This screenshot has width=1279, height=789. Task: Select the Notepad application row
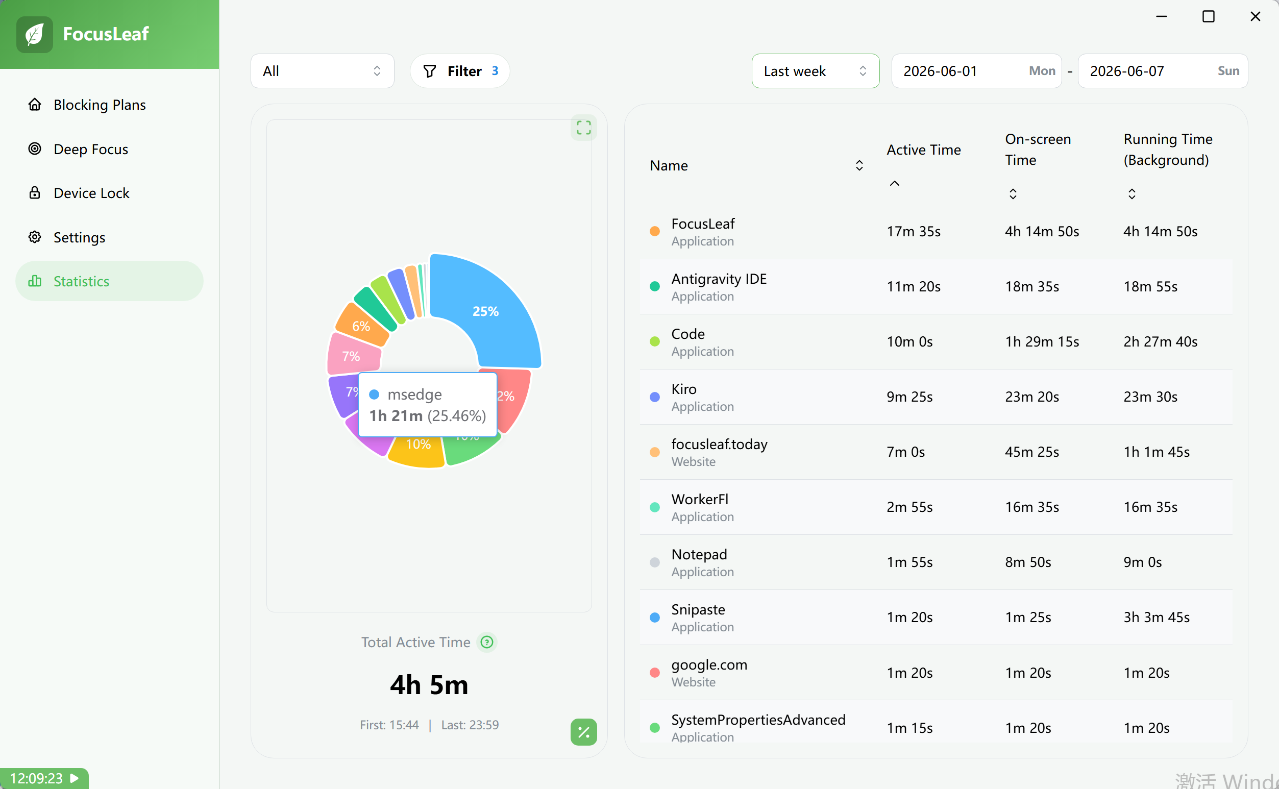936,562
